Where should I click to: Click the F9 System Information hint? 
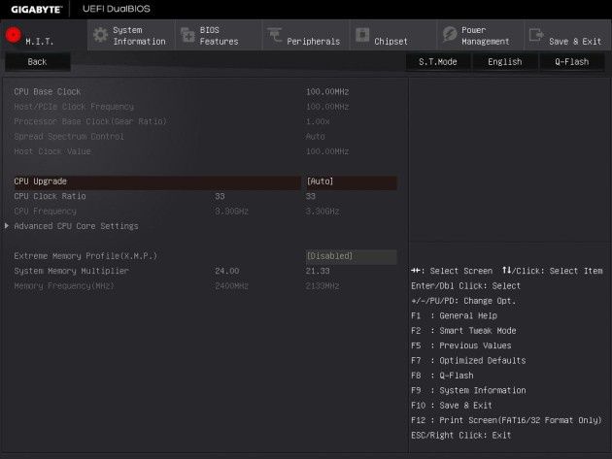coord(468,390)
